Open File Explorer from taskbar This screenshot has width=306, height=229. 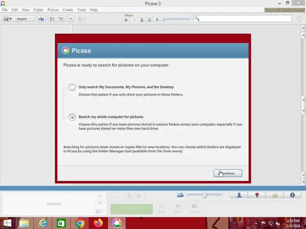24,223
